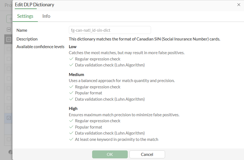
Task: Click the check beside Popular format under Medium
Action: tap(71, 93)
